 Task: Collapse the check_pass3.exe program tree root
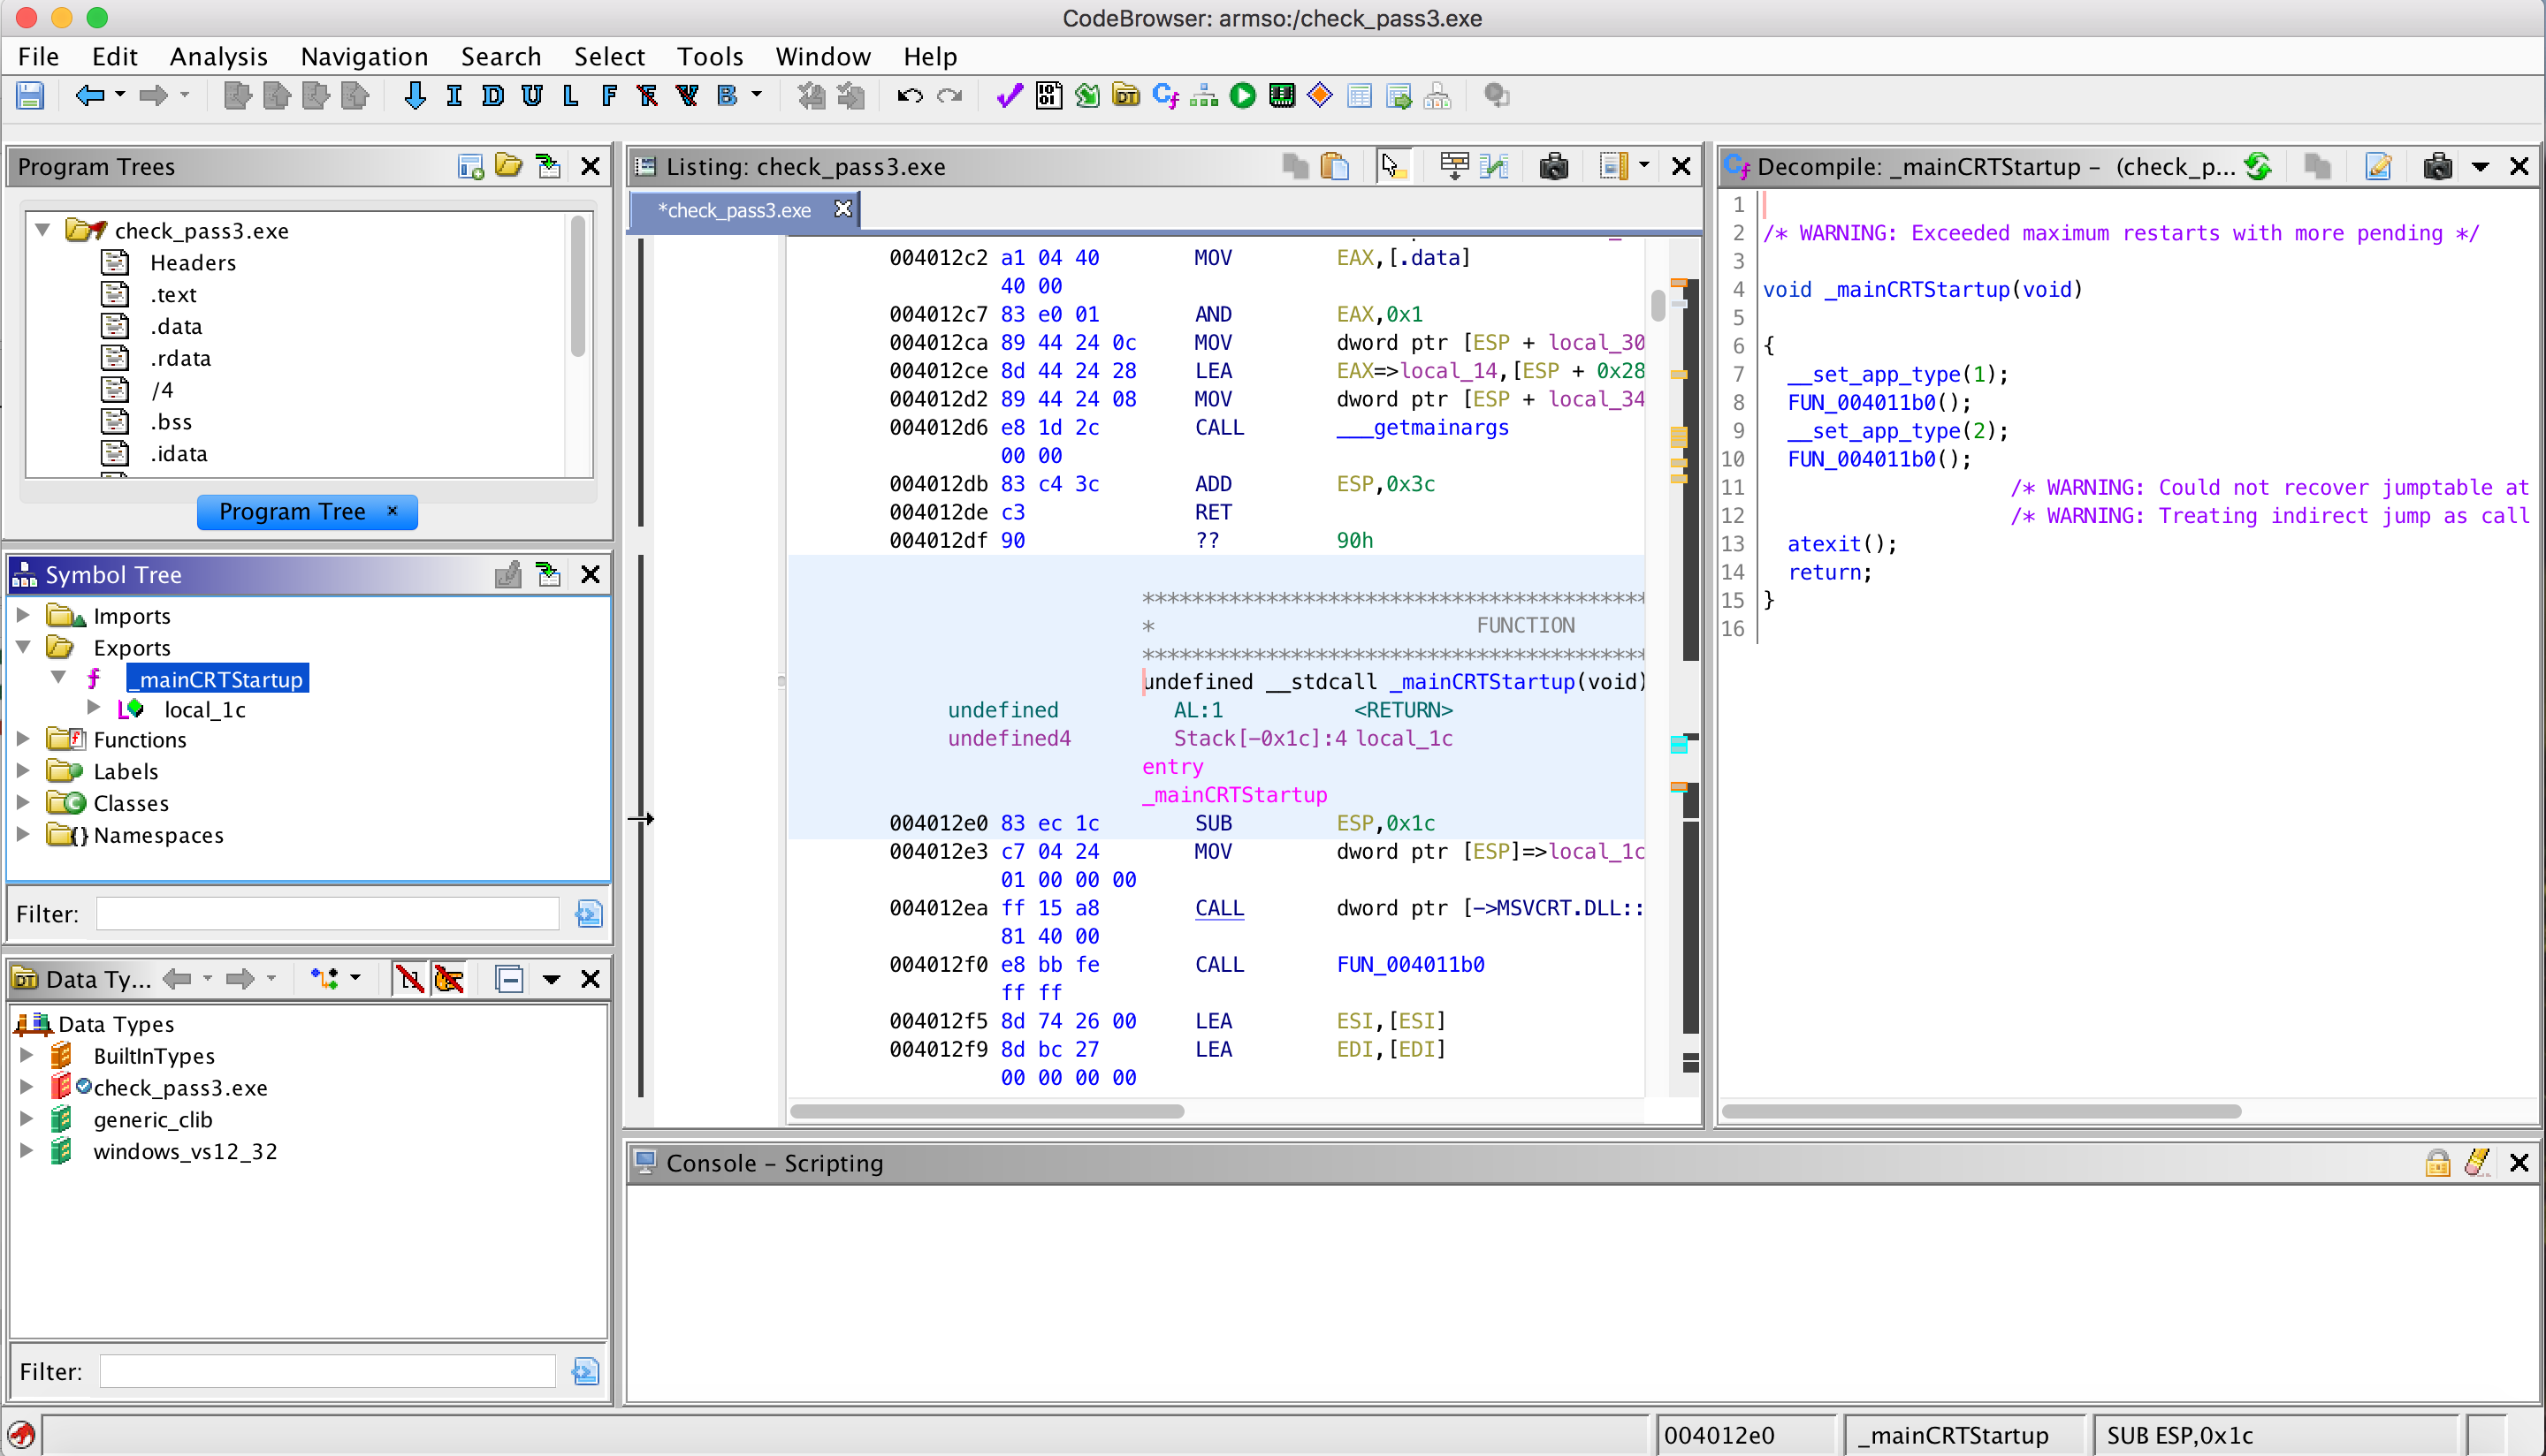tap(43, 231)
